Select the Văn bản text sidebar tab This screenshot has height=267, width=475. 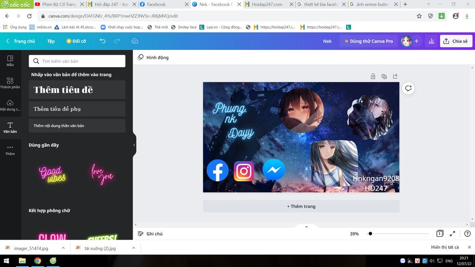click(x=10, y=127)
